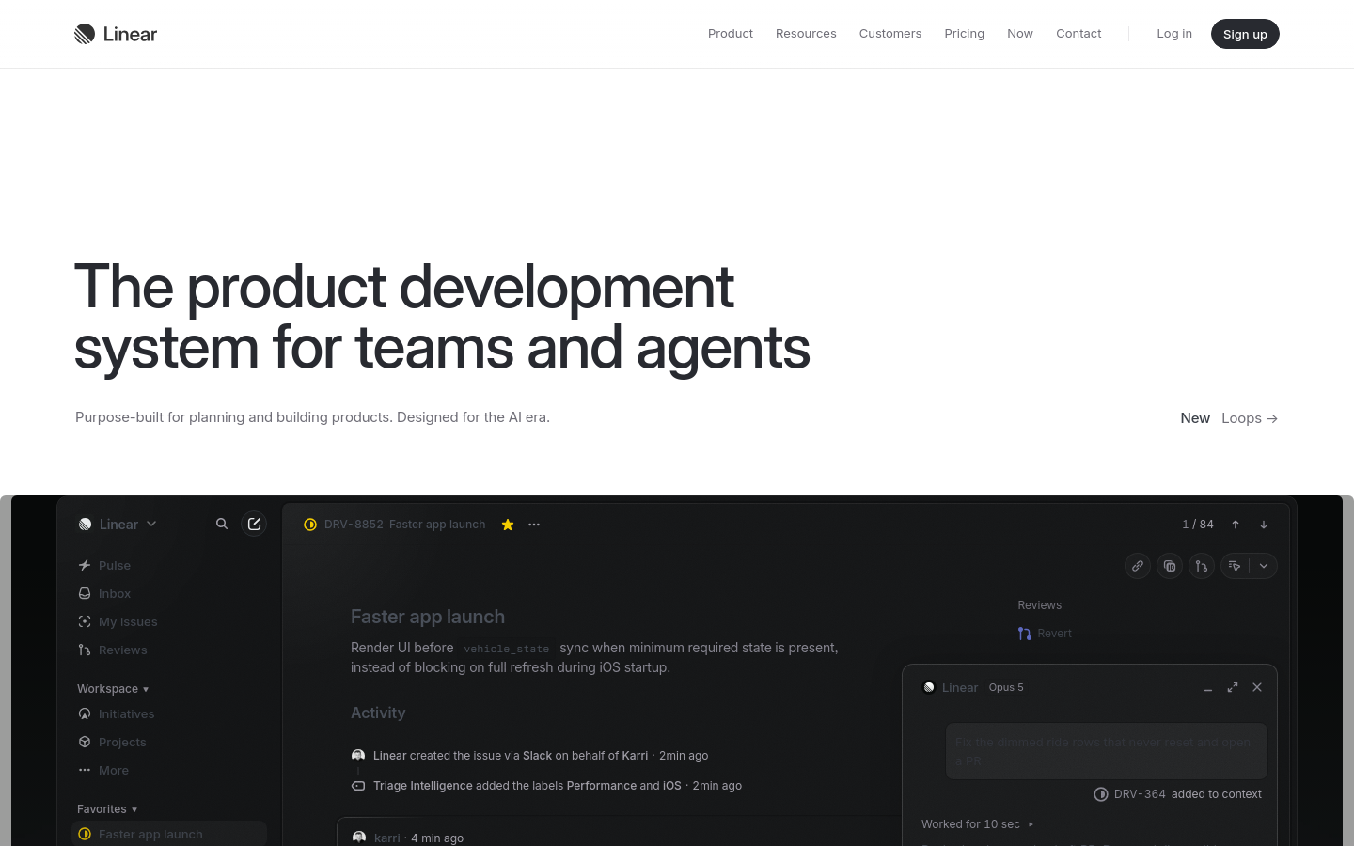1354x846 pixels.
Task: Click the Linear logo in the site header
Action: [116, 34]
